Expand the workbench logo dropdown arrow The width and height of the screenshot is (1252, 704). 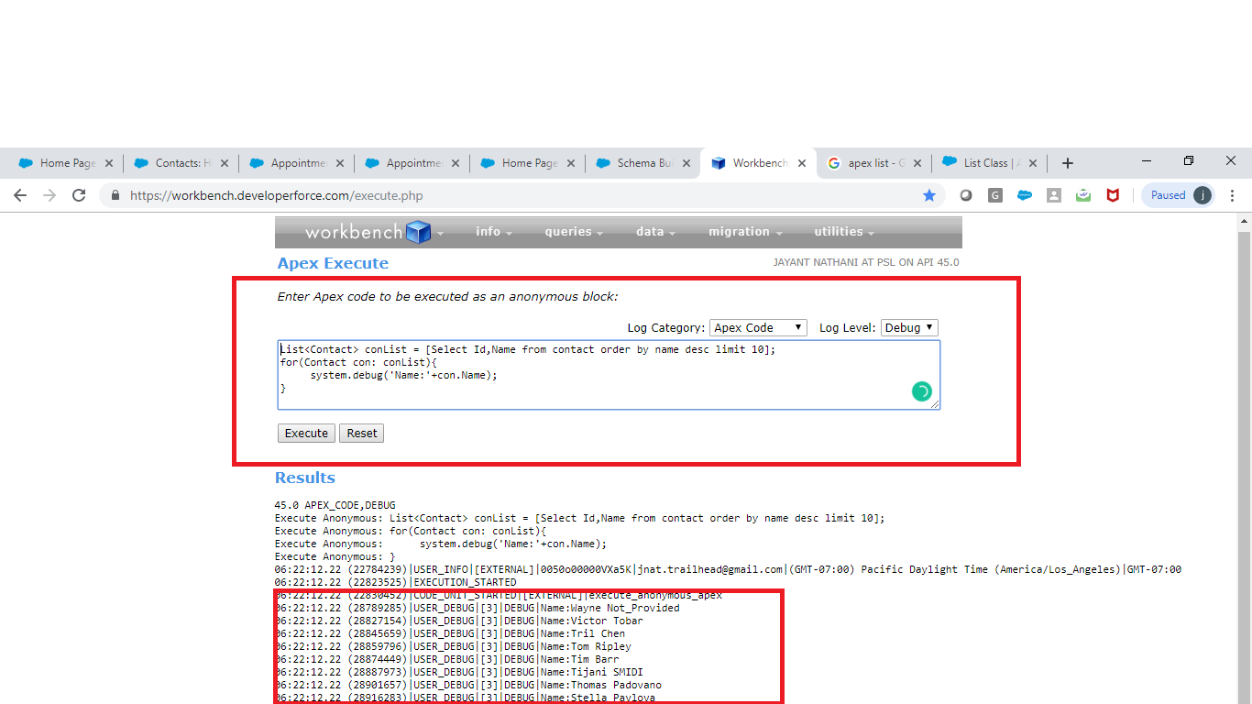click(440, 234)
